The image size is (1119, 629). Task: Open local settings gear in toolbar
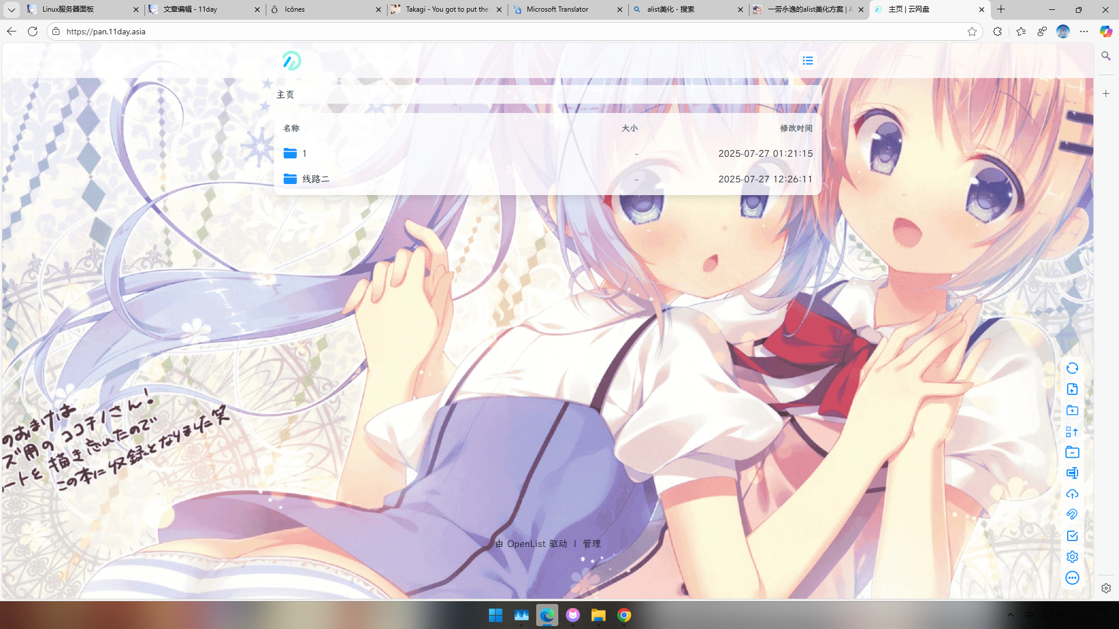point(1072,557)
